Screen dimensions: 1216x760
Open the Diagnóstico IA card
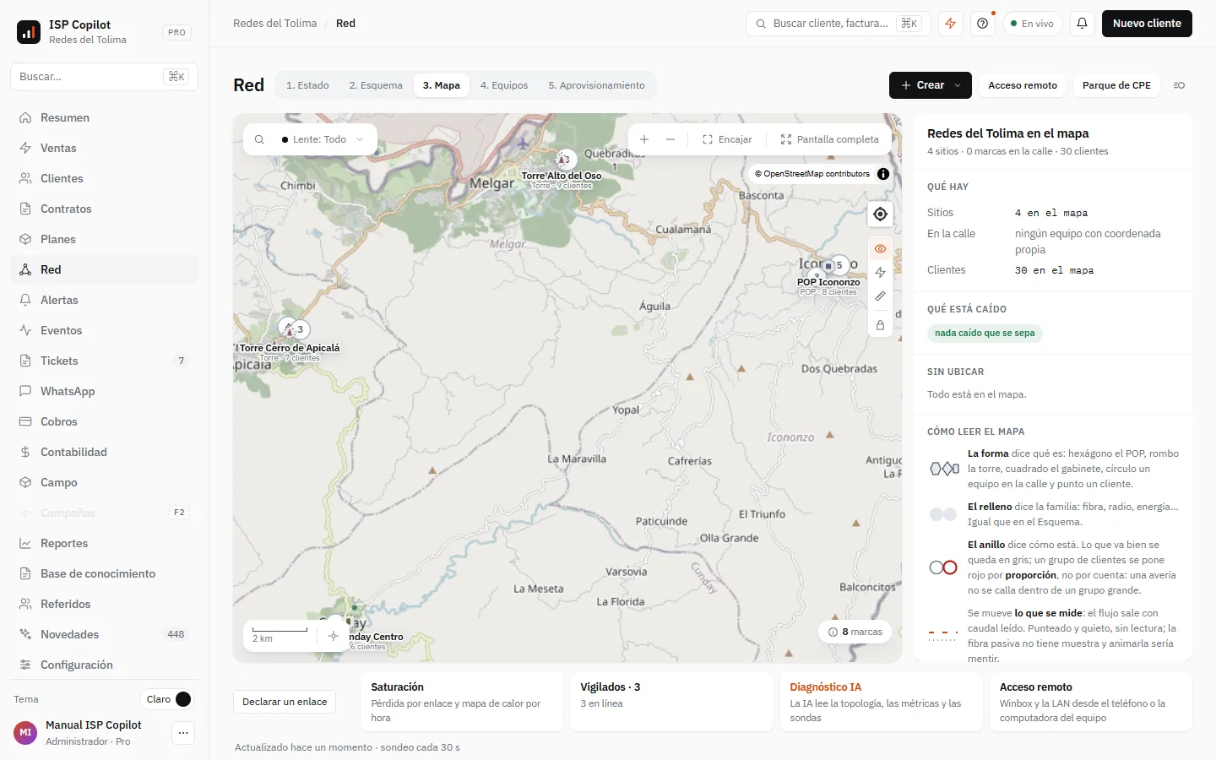(x=881, y=702)
